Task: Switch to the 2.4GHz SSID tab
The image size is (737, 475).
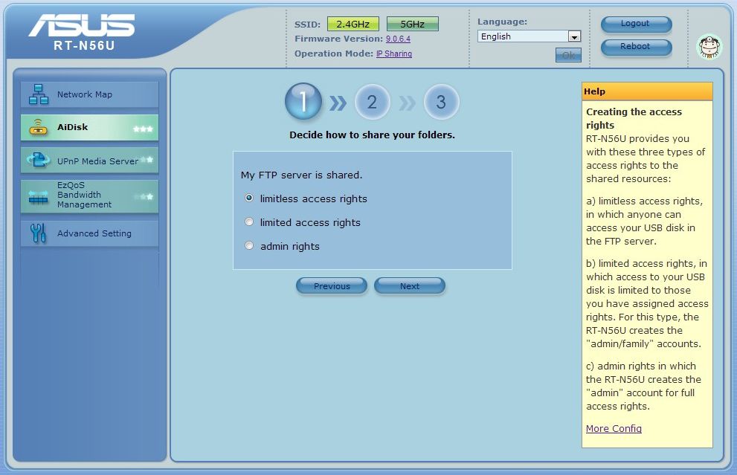Action: 353,24
